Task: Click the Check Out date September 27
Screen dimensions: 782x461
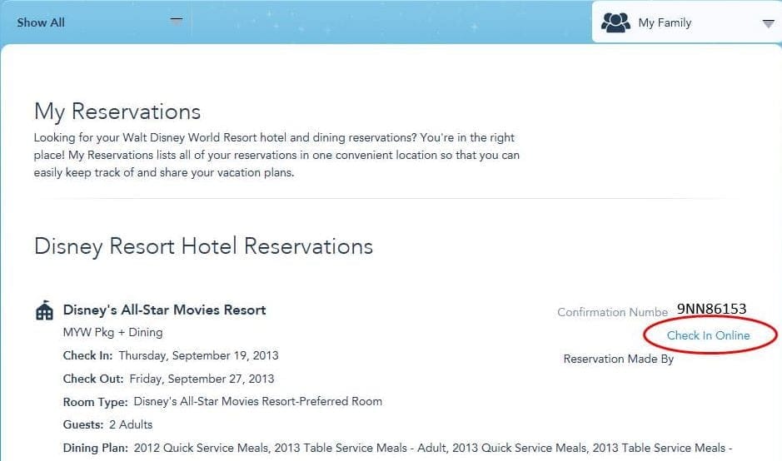Action: point(202,379)
